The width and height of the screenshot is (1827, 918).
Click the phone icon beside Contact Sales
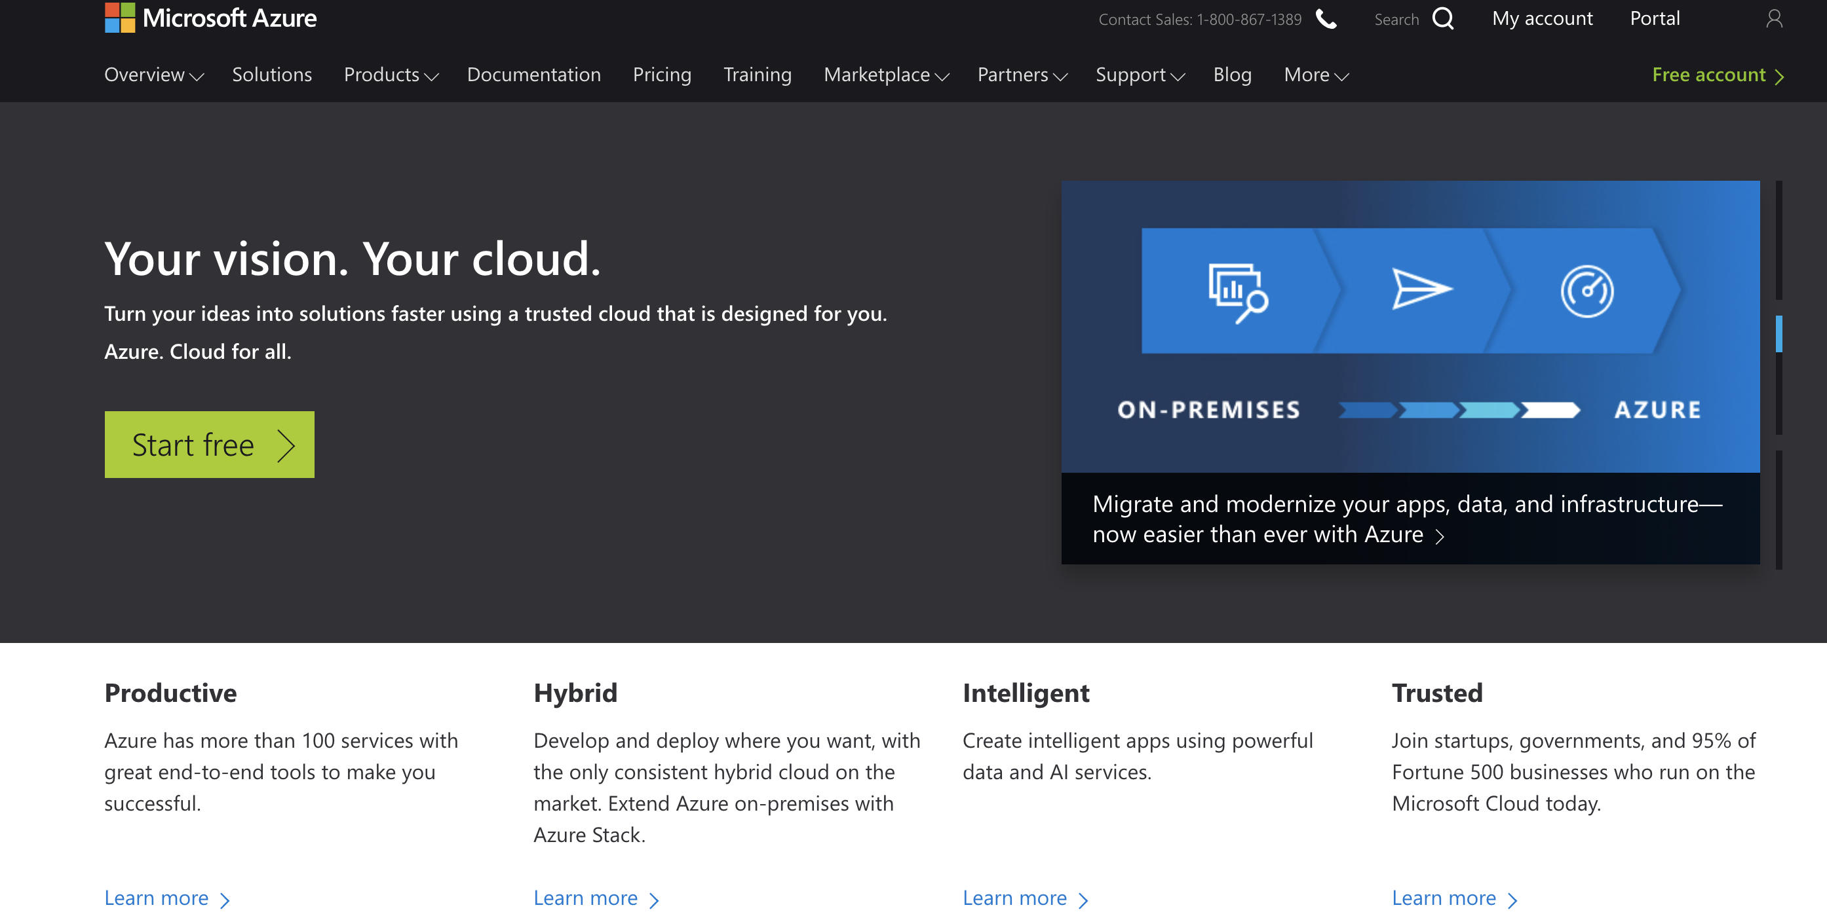1326,18
